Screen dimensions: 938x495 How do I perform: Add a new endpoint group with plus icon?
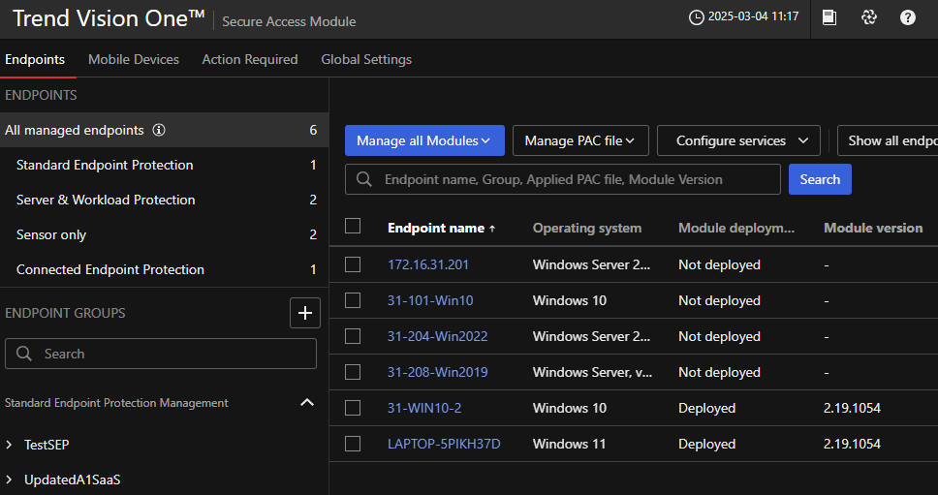point(305,313)
